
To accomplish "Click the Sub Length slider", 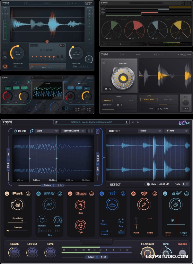I will coord(107,231).
